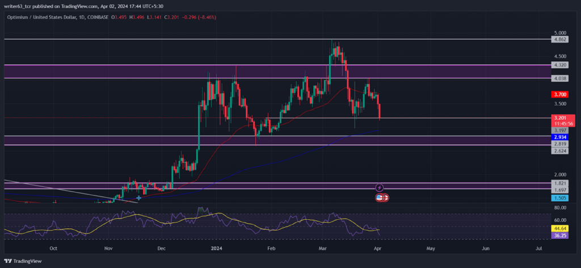Click the open value O3.495 in header
The width and height of the screenshot is (581, 268).
(x=120, y=18)
